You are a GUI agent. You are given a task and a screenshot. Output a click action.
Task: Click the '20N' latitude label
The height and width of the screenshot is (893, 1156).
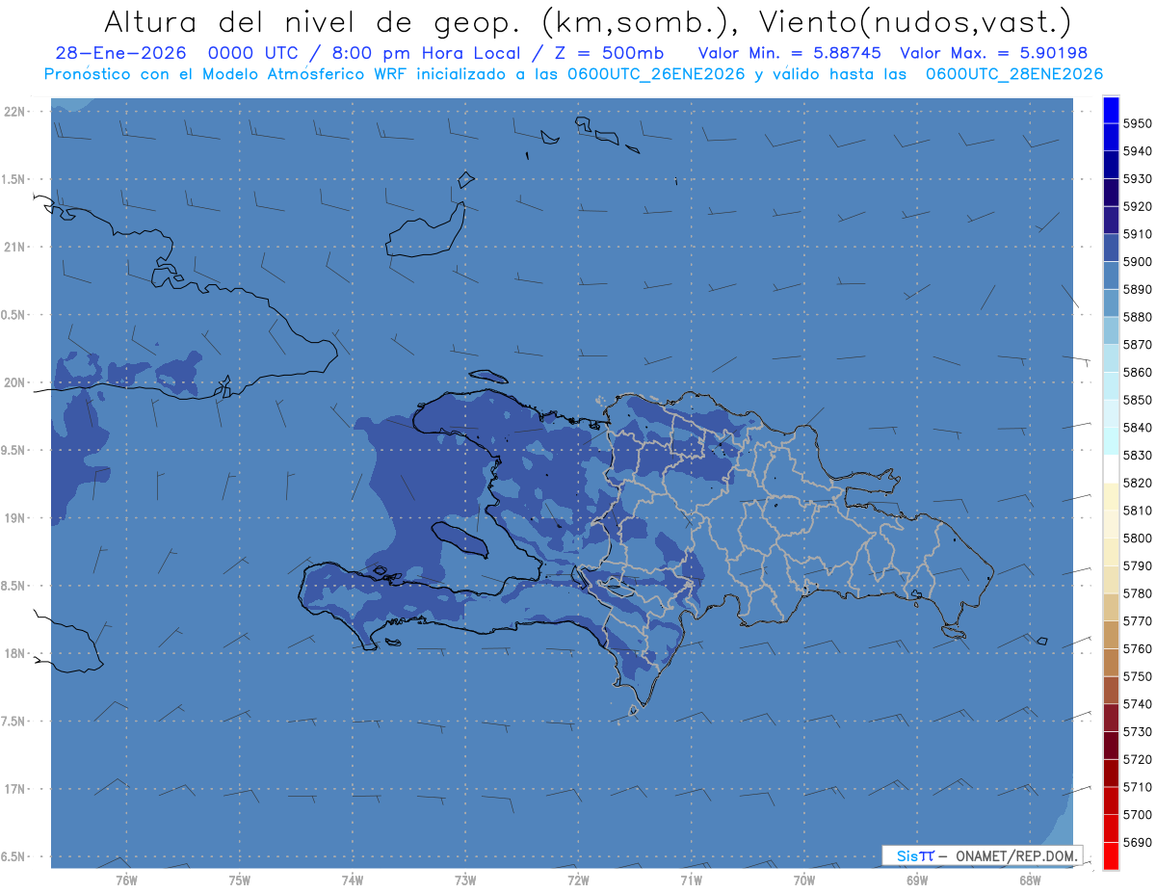tap(13, 382)
